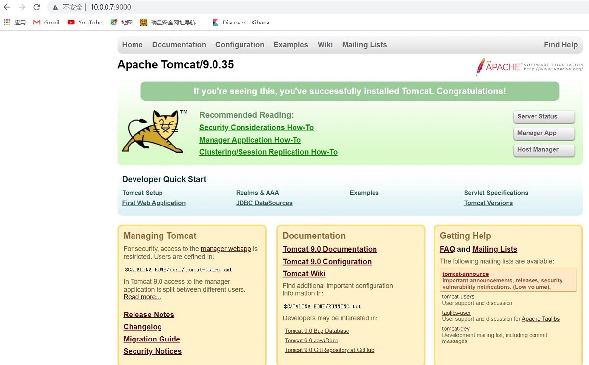Screen dimensions: 589x365
Task: Open the Gmail bookmark
Action: pos(46,22)
